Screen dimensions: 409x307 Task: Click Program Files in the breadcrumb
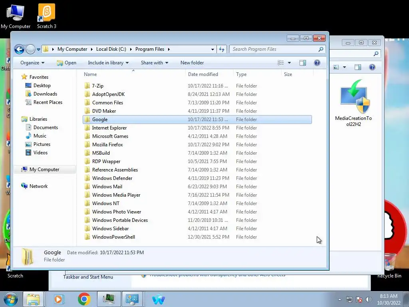pos(150,49)
